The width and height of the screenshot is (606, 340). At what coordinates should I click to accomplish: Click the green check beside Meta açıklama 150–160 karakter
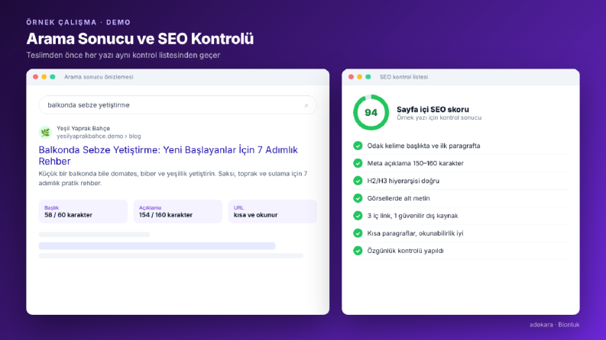click(358, 163)
